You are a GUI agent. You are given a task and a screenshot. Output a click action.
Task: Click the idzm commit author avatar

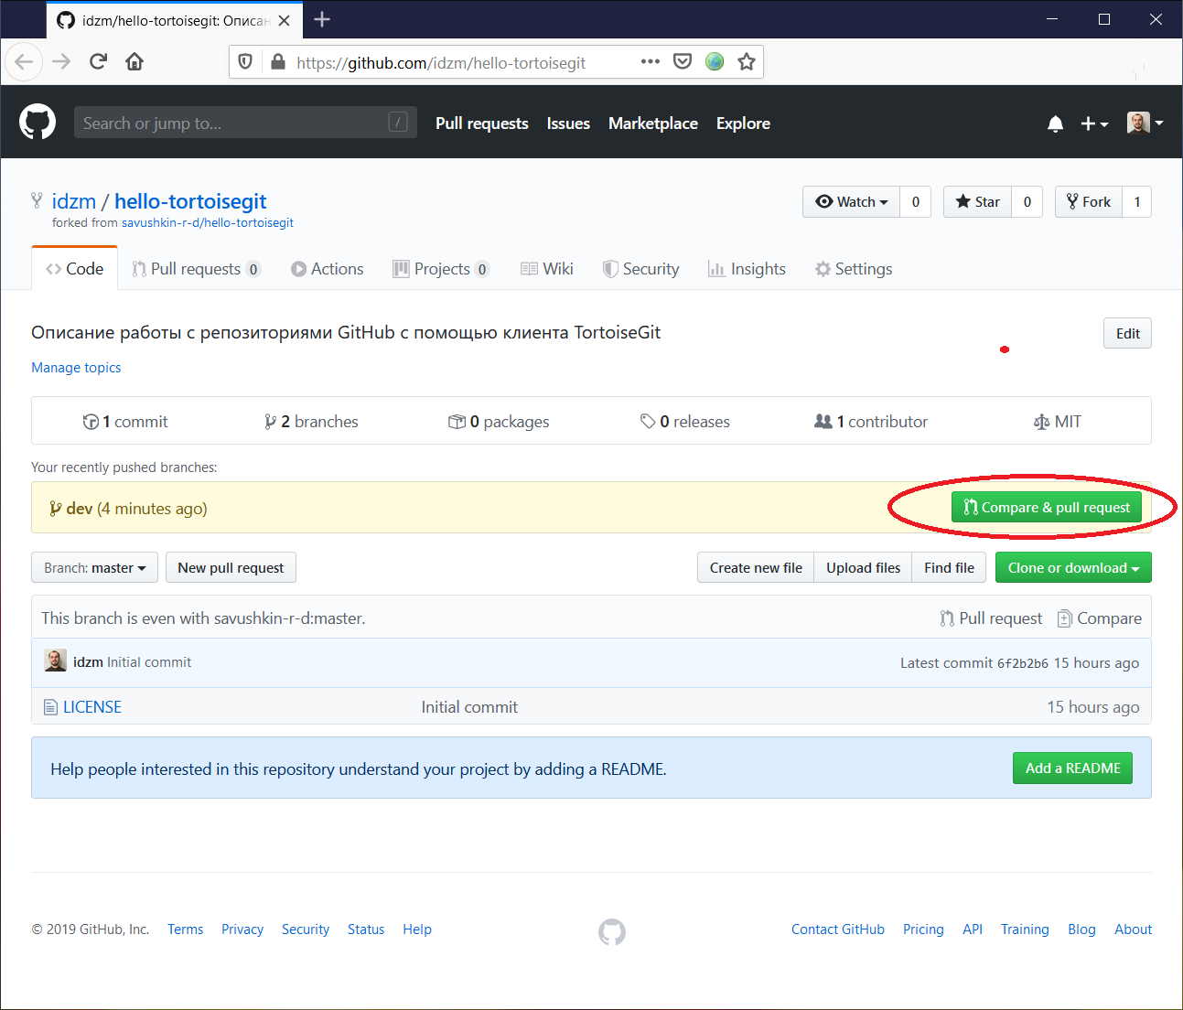coord(56,661)
